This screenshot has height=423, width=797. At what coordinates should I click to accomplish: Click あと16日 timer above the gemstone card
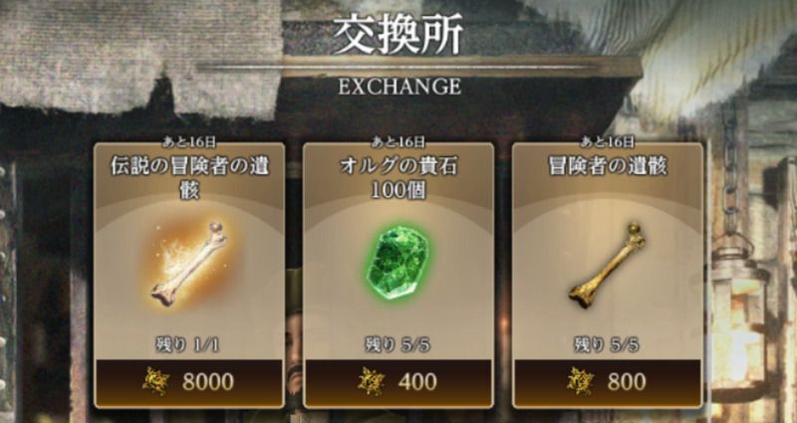click(x=398, y=142)
